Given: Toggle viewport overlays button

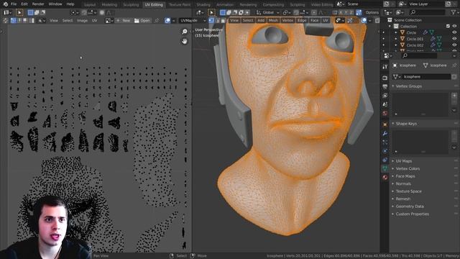Looking at the screenshot, I should 364,21.
